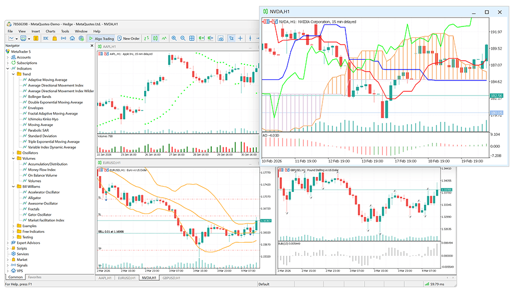Expand the Accounts node in Navigator
This screenshot has width=515, height=290.
click(x=8, y=57)
